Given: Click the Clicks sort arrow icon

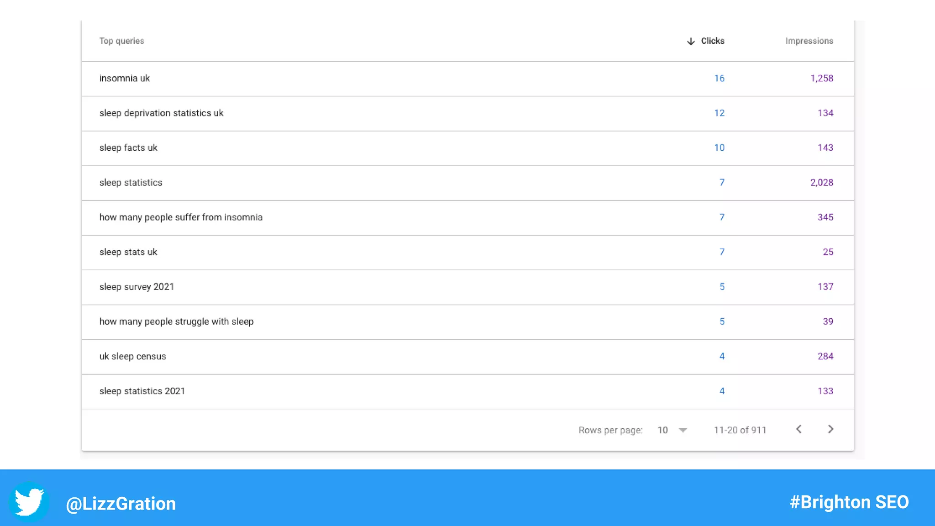Looking at the screenshot, I should coord(691,41).
